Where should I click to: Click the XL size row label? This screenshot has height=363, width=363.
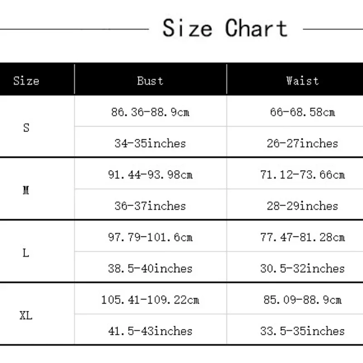click(26, 315)
